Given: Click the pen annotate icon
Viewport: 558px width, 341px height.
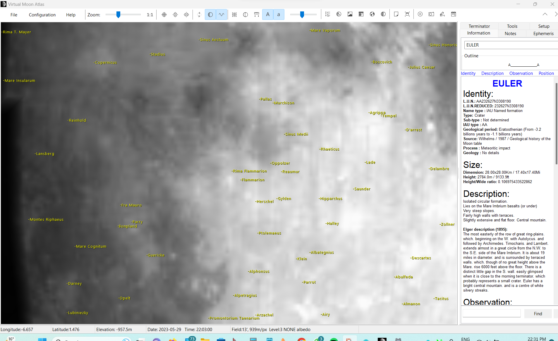Looking at the screenshot, I should pyautogui.click(x=442, y=14).
